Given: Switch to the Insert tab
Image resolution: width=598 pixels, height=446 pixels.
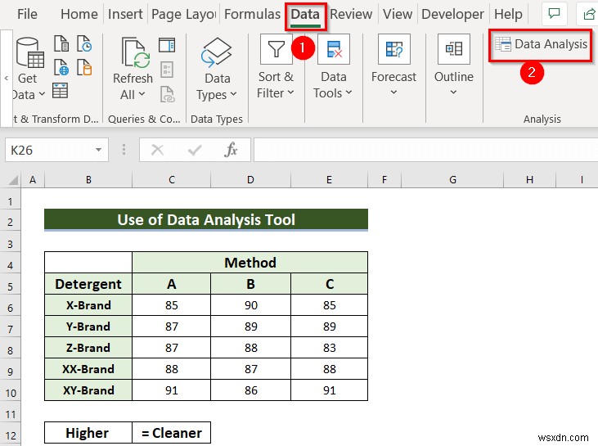Looking at the screenshot, I should (125, 15).
